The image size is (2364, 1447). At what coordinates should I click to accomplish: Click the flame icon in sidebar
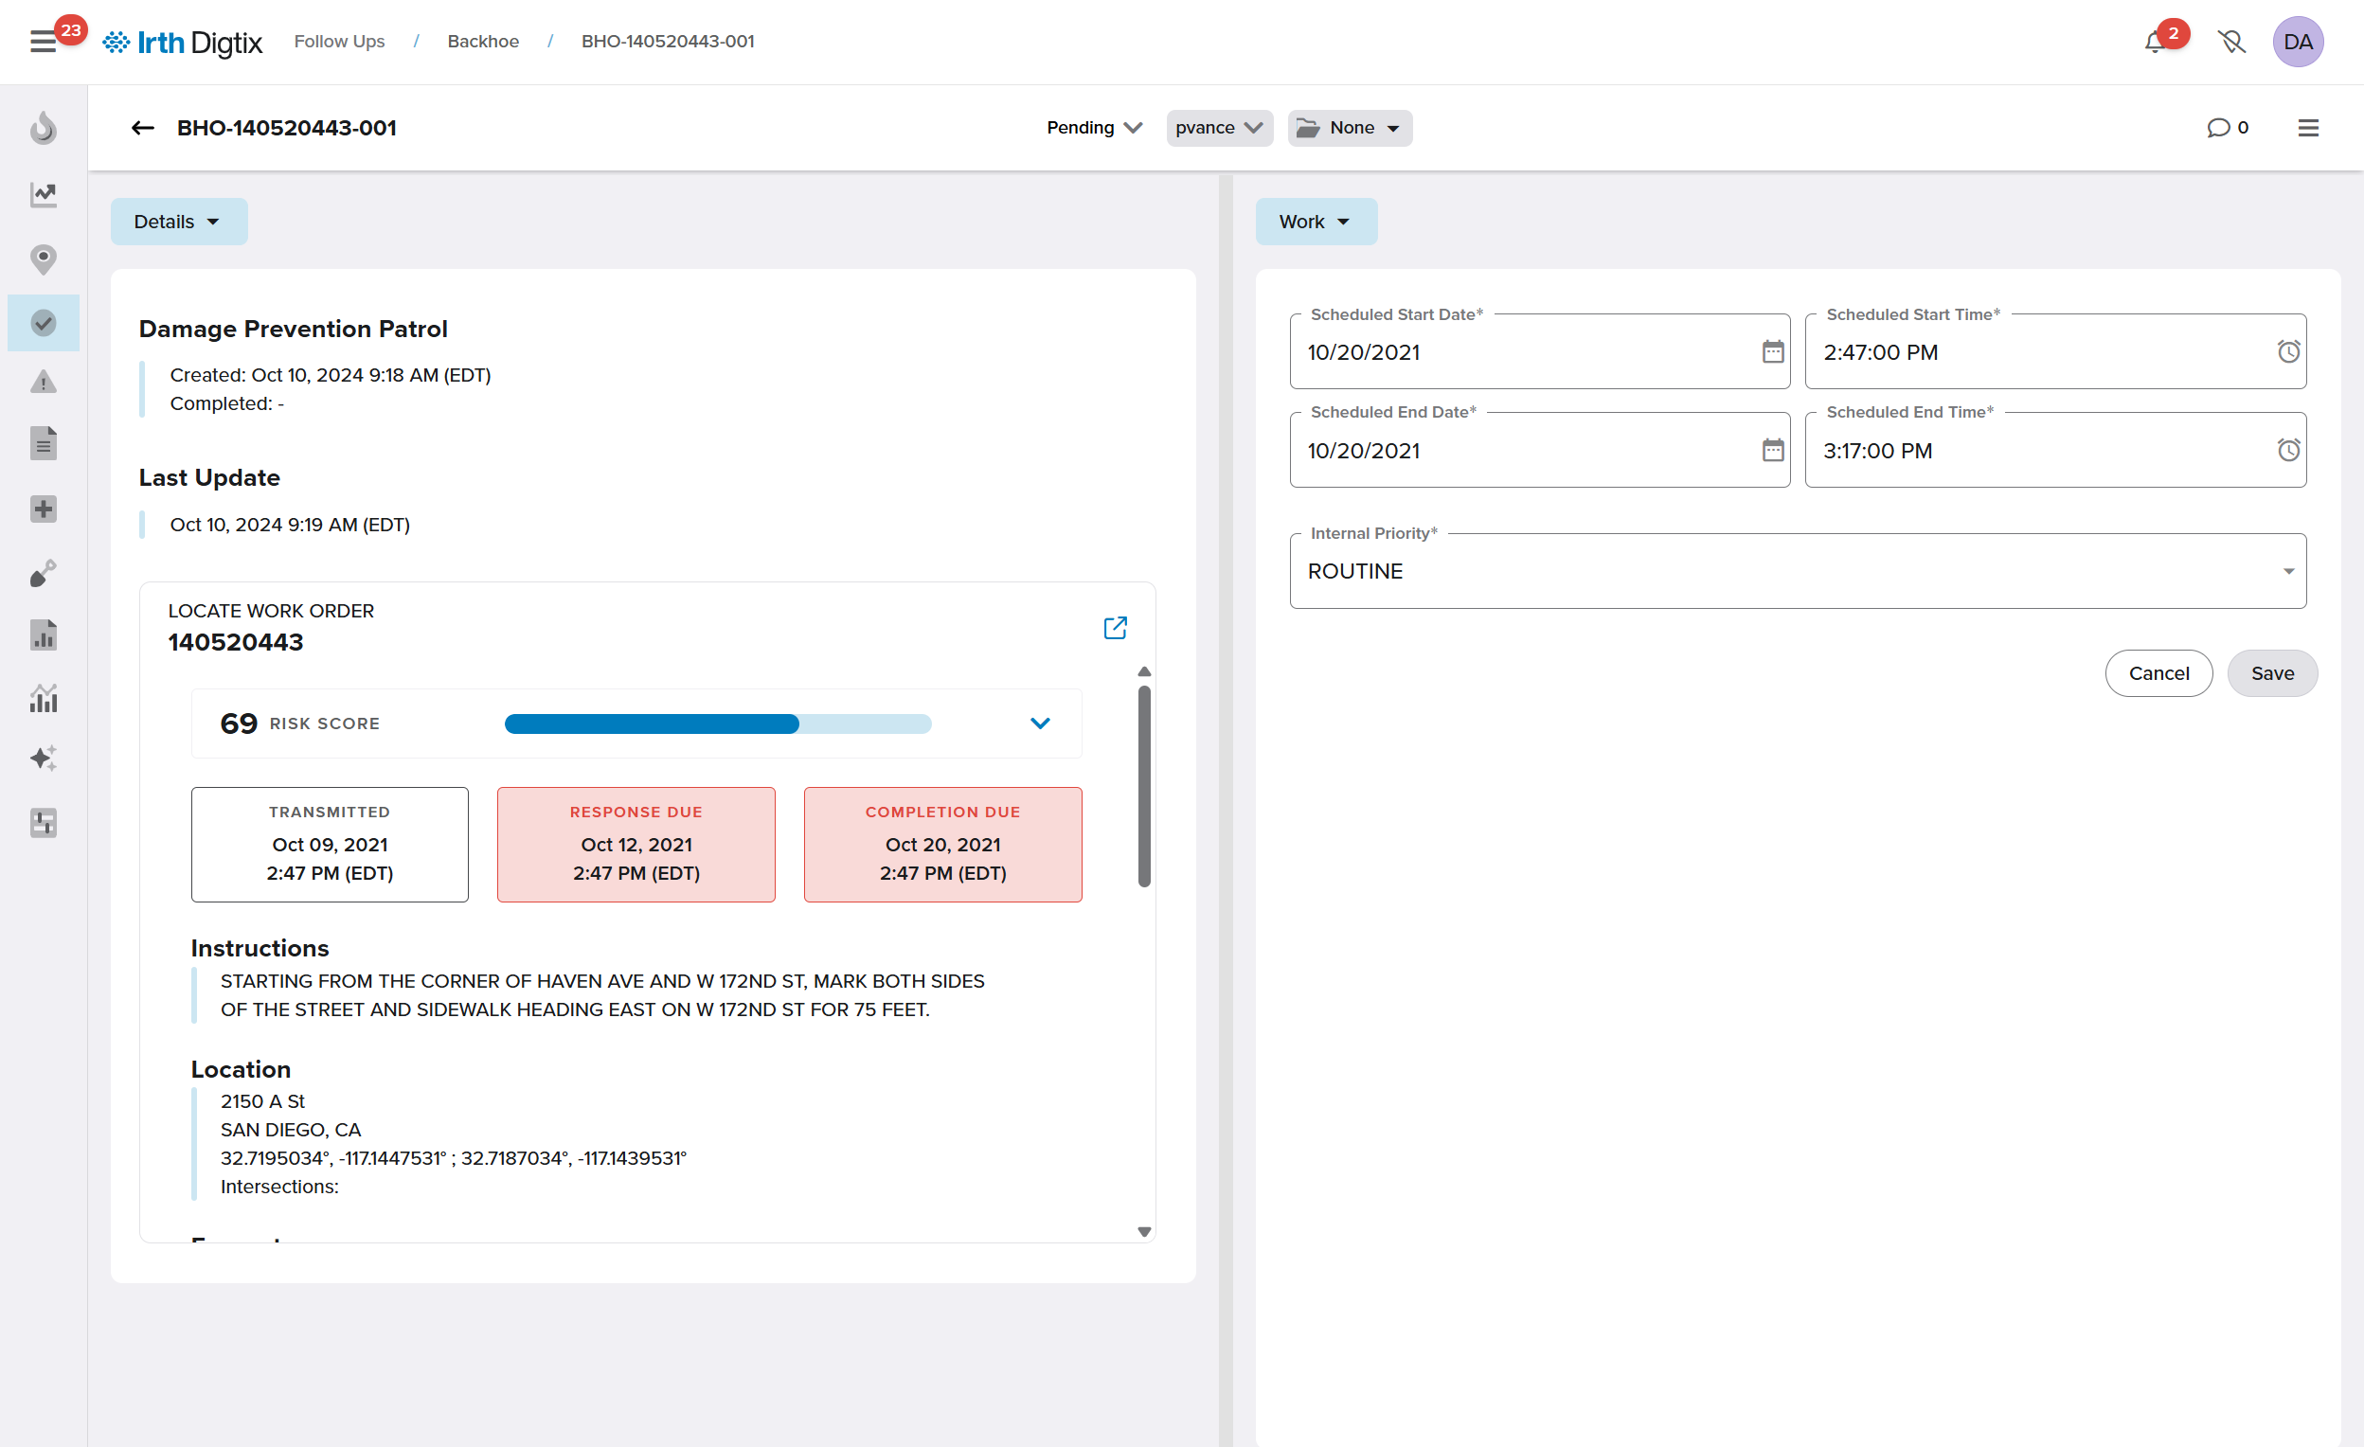(44, 128)
